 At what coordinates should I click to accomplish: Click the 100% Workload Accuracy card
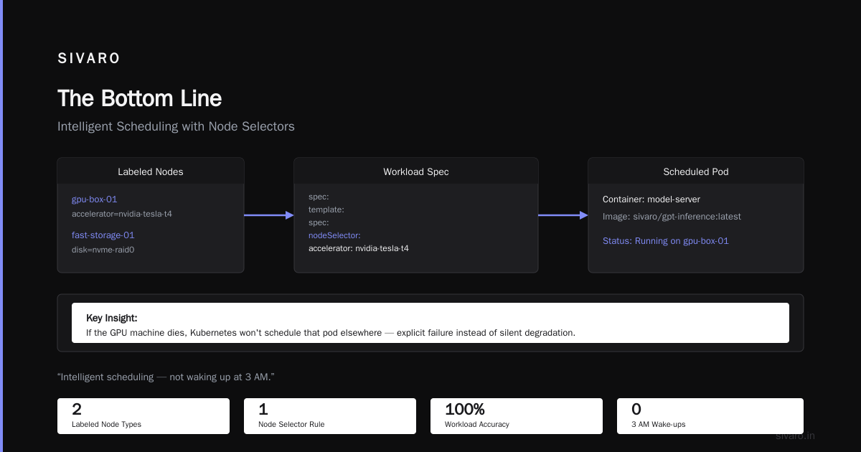[x=517, y=416]
